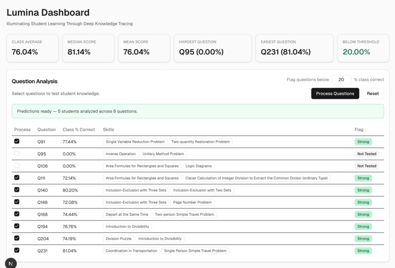Screen dimensions: 395x268
Task: Click the Strong flag in the Q168 row
Action: tap(363, 214)
